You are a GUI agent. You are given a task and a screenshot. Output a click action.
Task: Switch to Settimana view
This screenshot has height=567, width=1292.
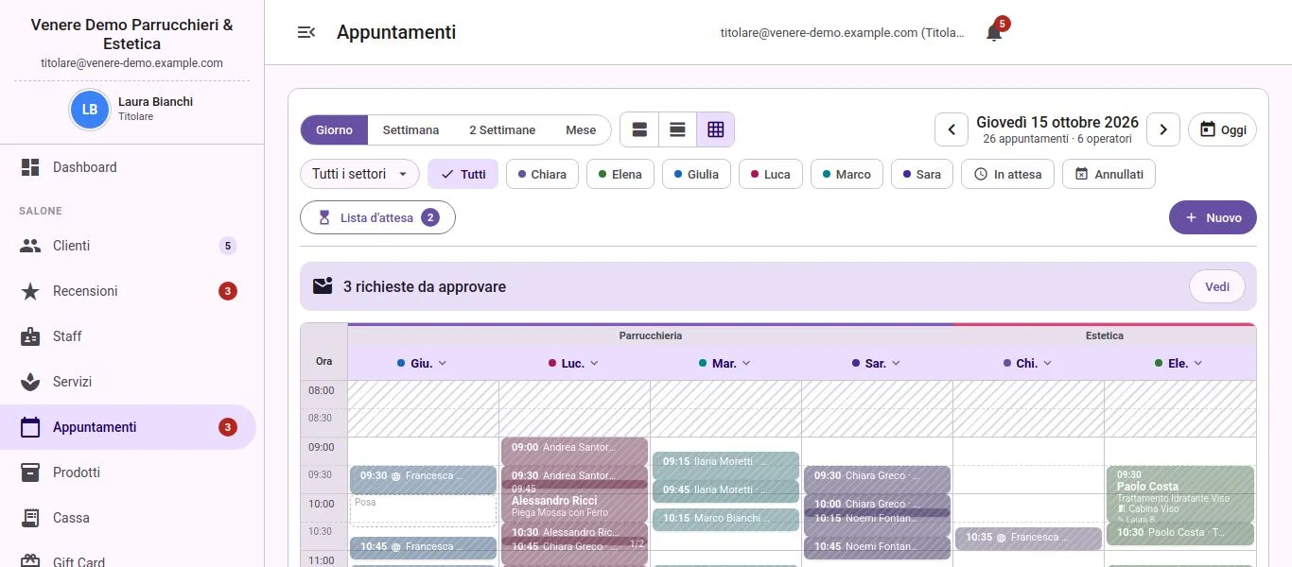tap(410, 130)
